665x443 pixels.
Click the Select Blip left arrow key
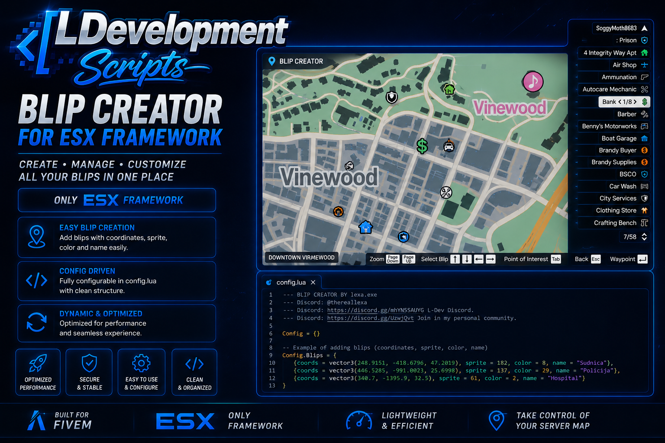click(x=478, y=259)
